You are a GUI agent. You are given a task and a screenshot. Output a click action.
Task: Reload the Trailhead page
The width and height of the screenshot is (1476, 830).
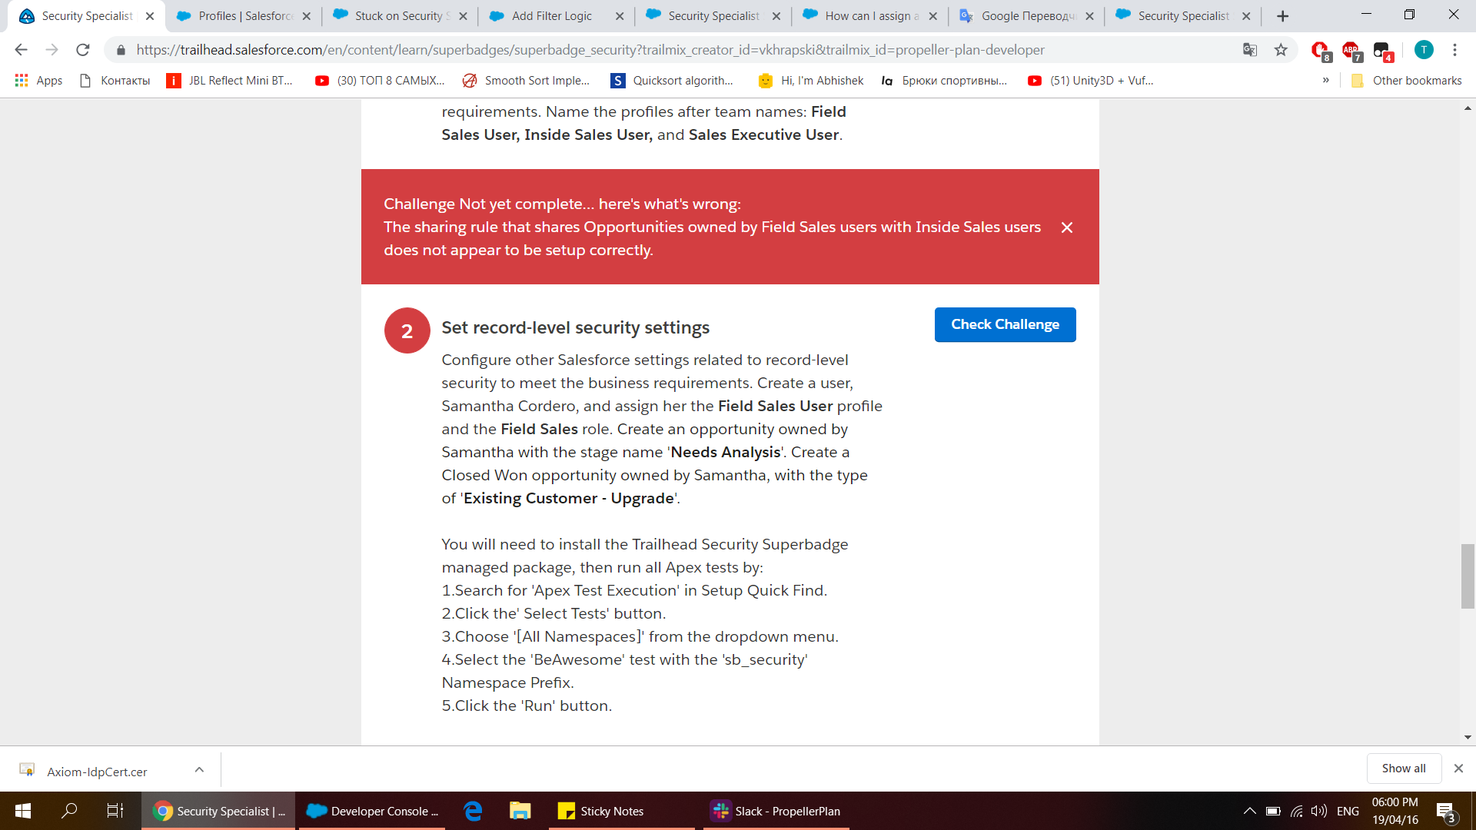[83, 50]
